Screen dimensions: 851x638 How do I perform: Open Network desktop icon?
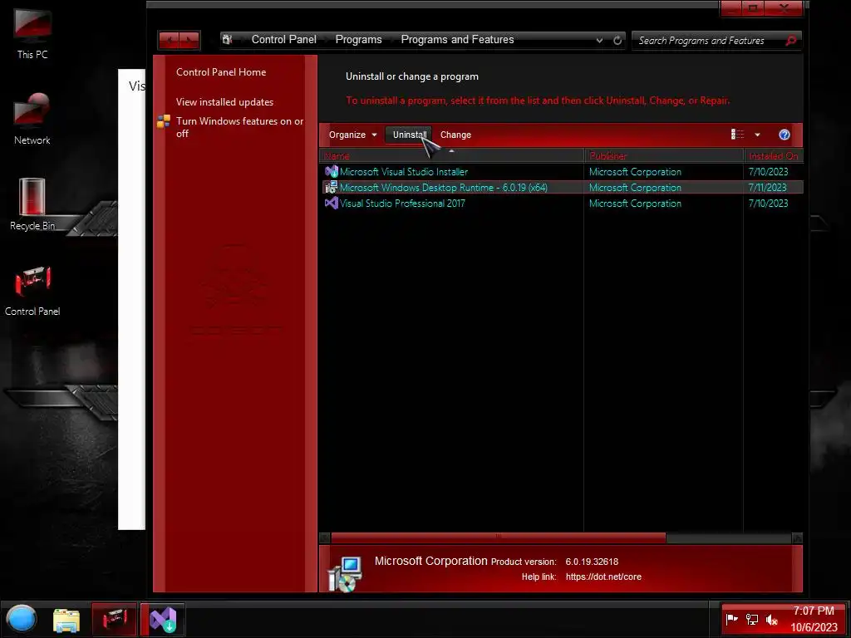click(32, 119)
